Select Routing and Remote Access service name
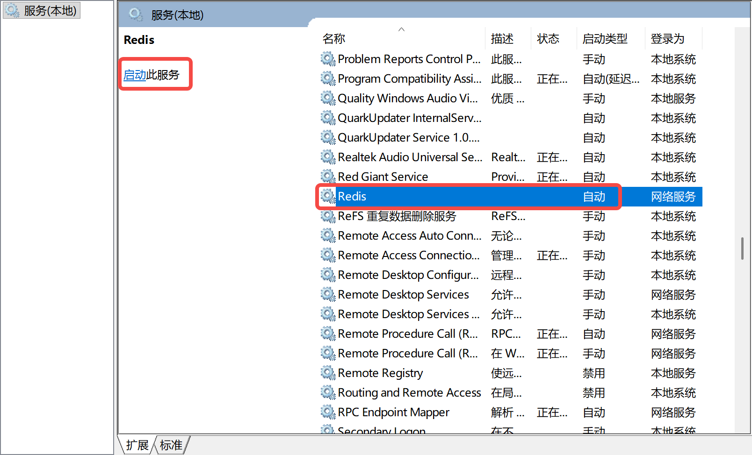The image size is (752, 455). 409,393
